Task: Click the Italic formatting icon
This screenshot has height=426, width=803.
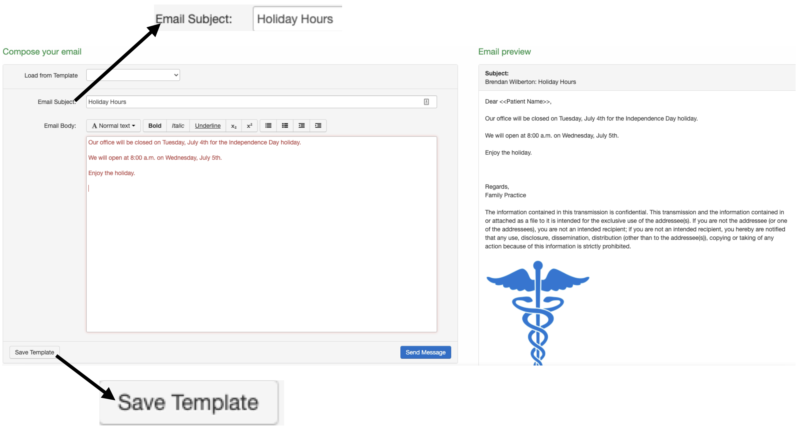Action: (x=178, y=126)
